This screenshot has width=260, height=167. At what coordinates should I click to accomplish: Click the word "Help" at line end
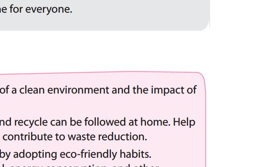click(x=184, y=123)
